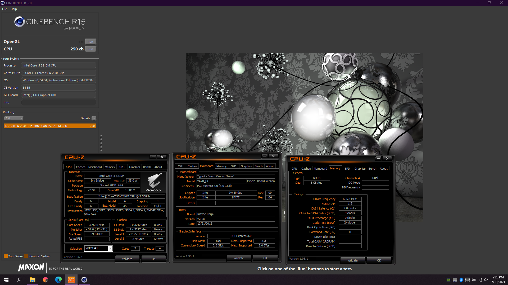Open Bluetooth tray icon
This screenshot has height=285, width=508.
pos(461,280)
